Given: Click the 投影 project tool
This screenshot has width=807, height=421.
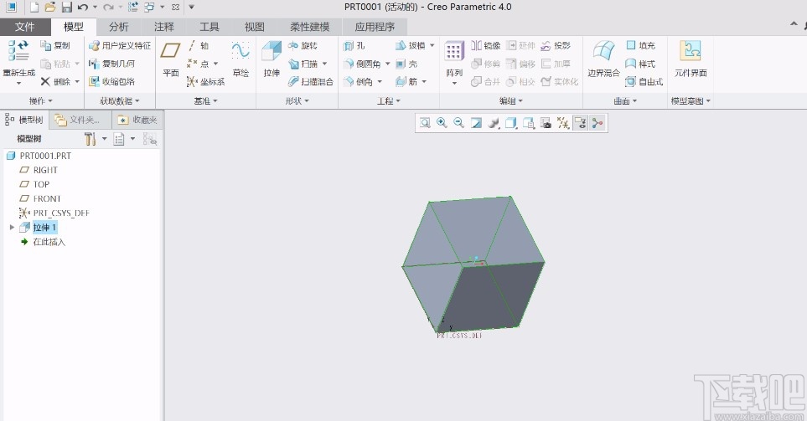Looking at the screenshot, I should click(x=556, y=45).
